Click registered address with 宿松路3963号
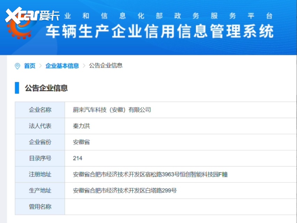This screenshot has height=223, width=297. pos(150,175)
